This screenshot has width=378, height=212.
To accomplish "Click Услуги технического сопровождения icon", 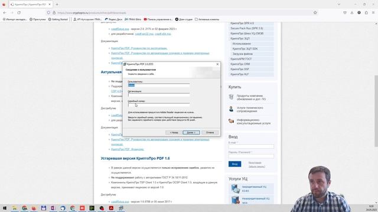I will (231, 109).
